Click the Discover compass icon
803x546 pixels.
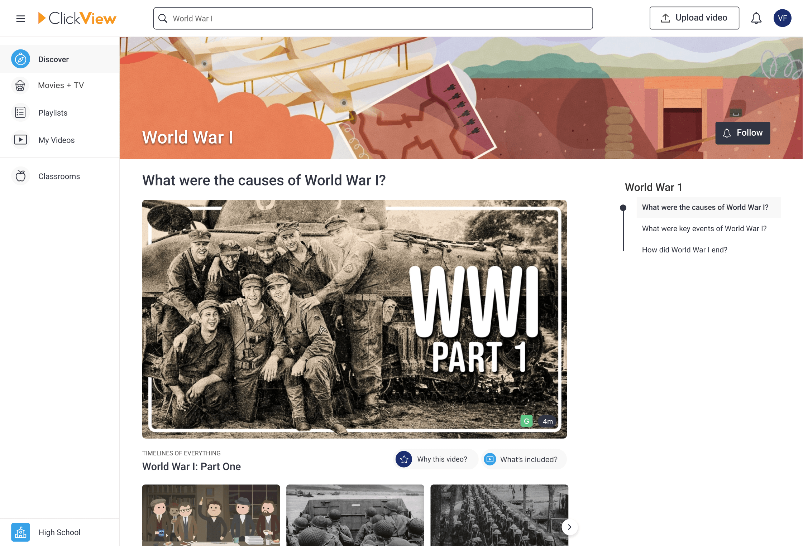20,59
